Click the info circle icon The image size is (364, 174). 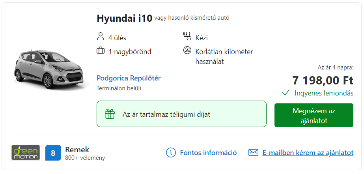(x=171, y=153)
